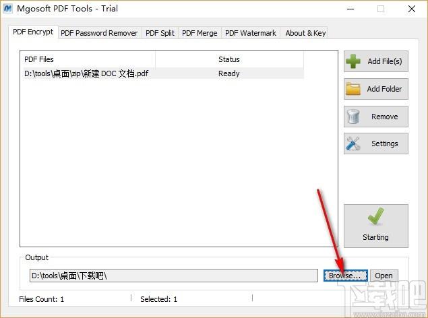The width and height of the screenshot is (428, 318).
Task: Click the Browse... button for output folder
Action: (345, 276)
